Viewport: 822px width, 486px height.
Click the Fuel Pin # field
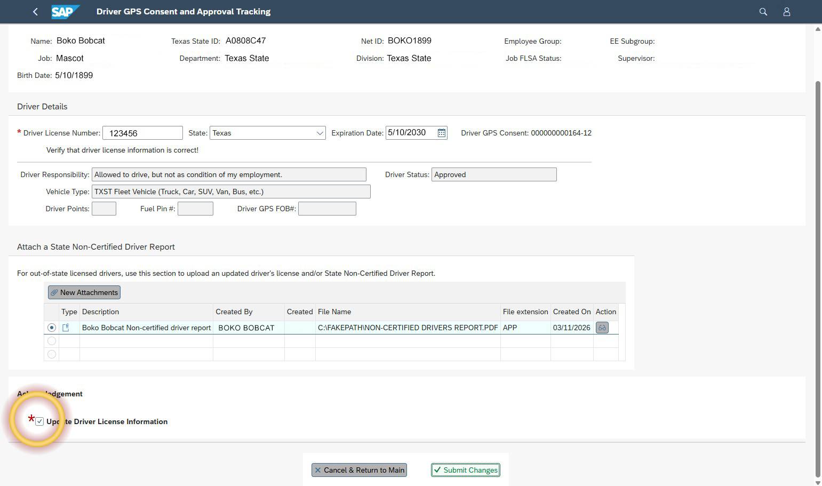pyautogui.click(x=195, y=208)
